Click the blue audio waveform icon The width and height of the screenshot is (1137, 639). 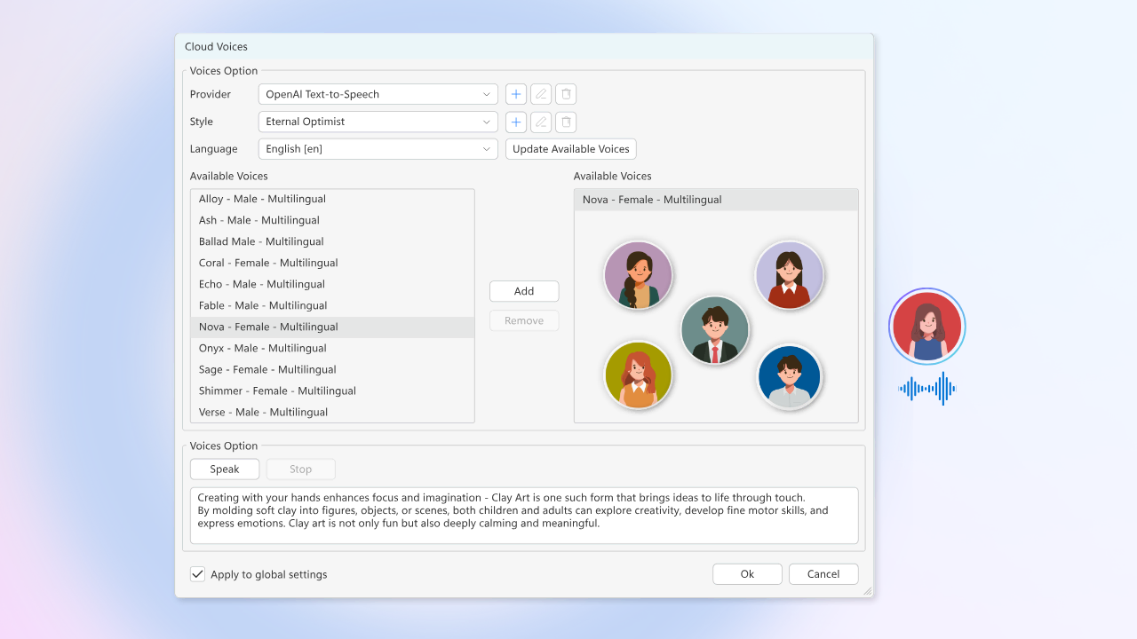(x=927, y=389)
